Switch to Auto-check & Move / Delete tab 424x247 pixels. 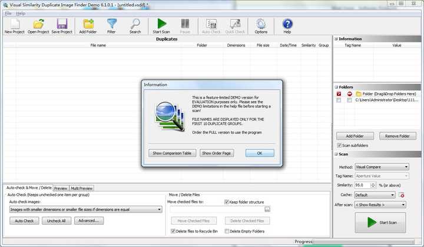pyautogui.click(x=29, y=188)
